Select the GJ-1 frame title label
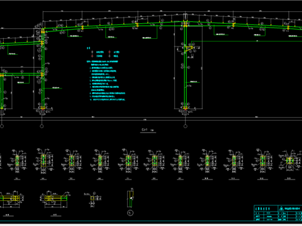 click(x=145, y=130)
